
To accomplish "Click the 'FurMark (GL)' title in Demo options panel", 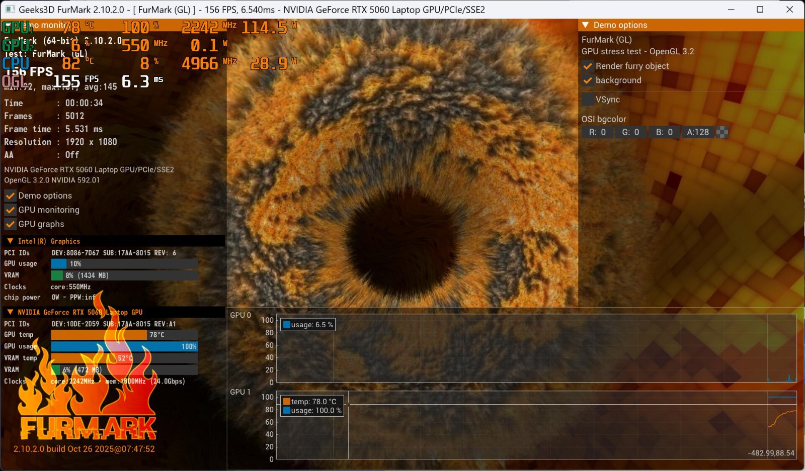I will click(x=607, y=40).
